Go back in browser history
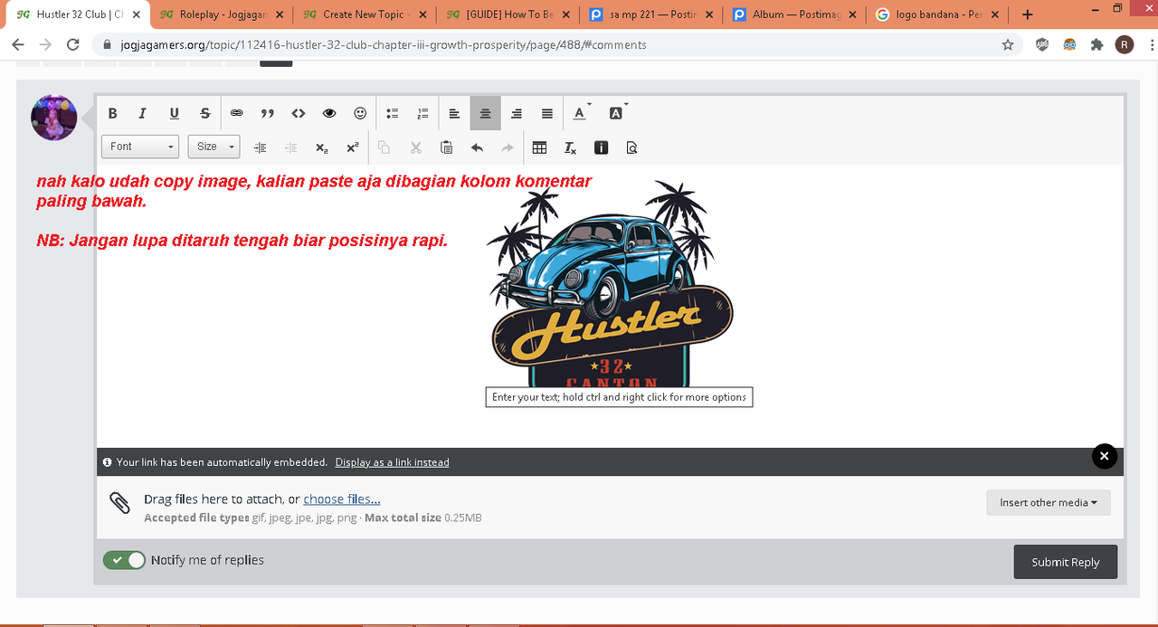Viewport: 1158px width, 627px height. [18, 44]
